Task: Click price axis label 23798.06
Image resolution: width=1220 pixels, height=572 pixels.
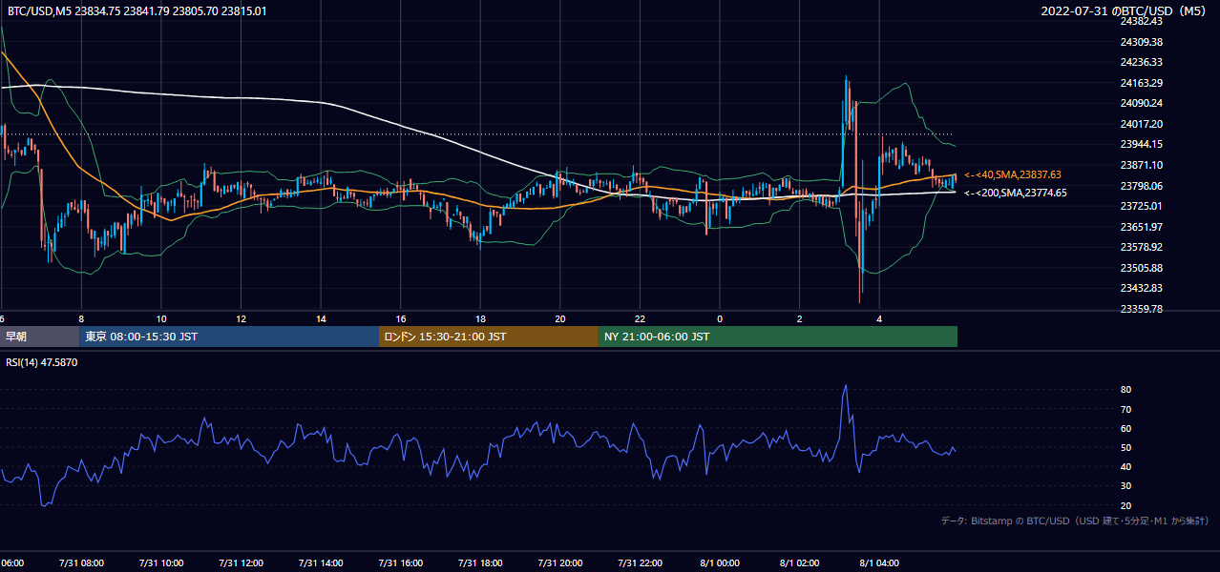Action: (1142, 186)
